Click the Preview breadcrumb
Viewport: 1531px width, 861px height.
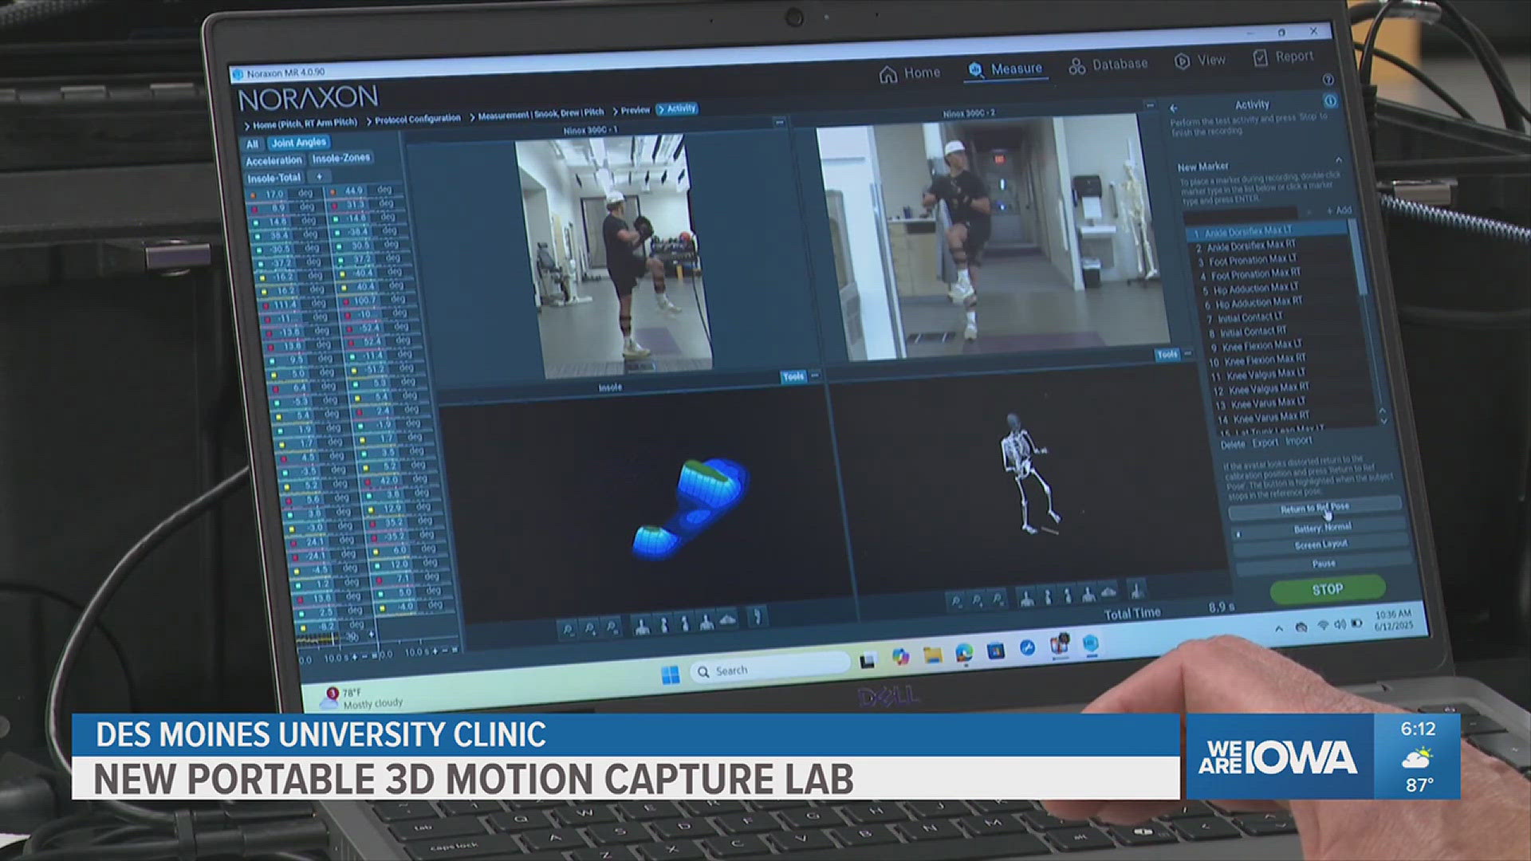click(635, 111)
